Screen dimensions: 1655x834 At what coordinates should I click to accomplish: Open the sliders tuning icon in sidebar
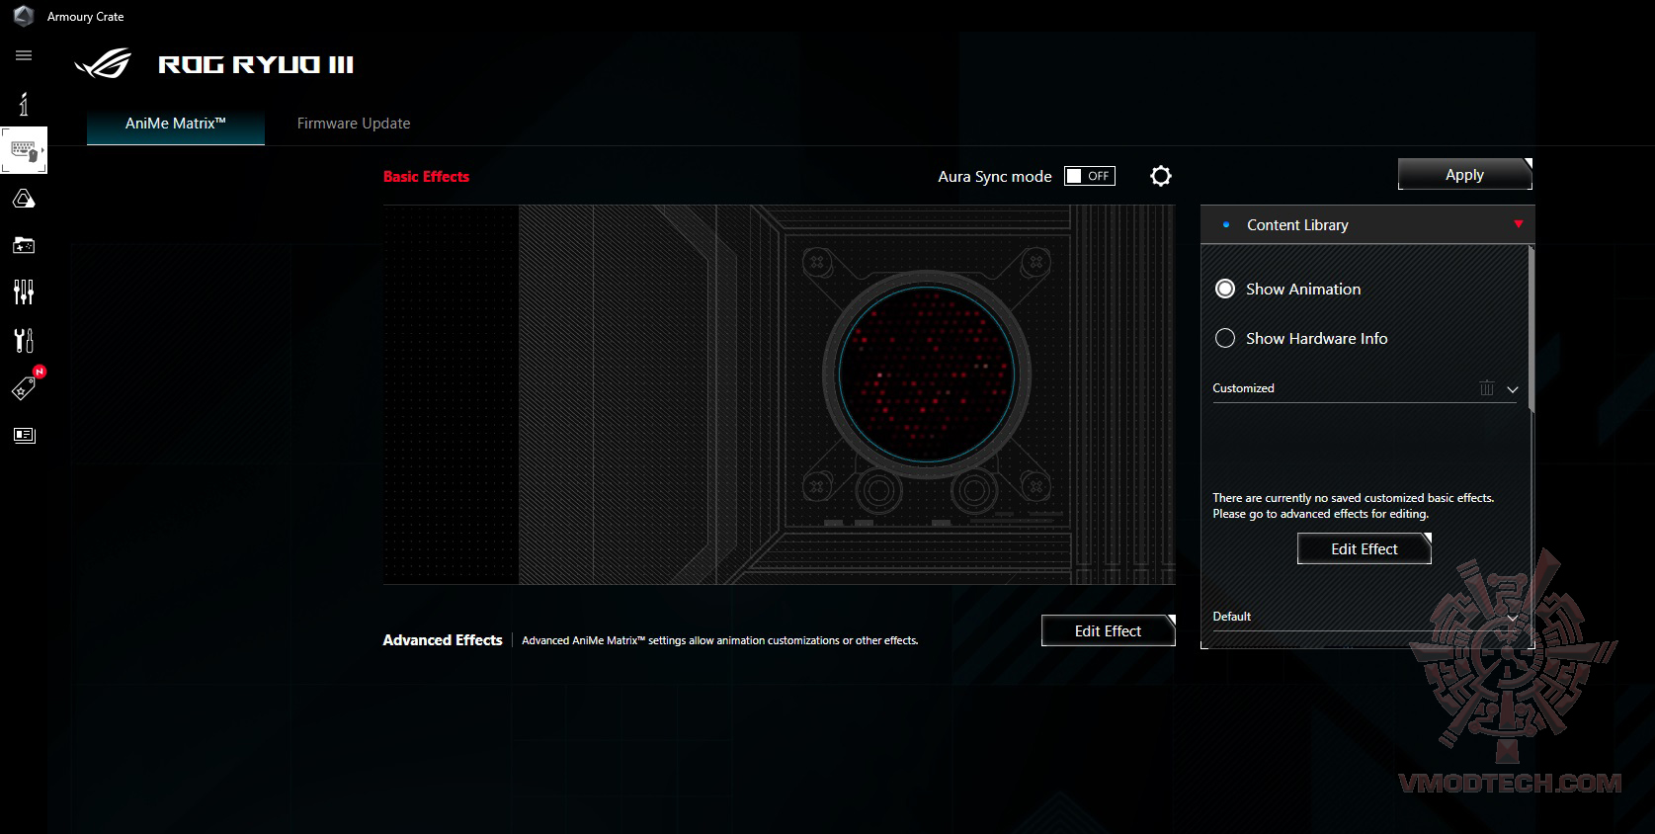(x=24, y=292)
